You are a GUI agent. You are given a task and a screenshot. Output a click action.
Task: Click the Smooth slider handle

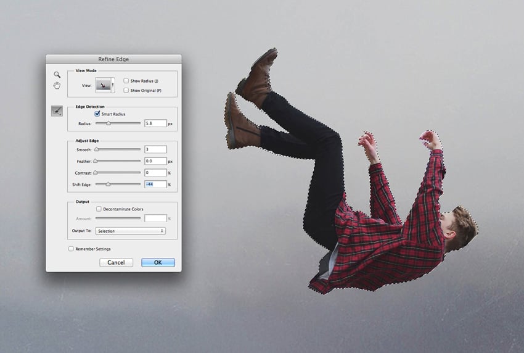97,149
